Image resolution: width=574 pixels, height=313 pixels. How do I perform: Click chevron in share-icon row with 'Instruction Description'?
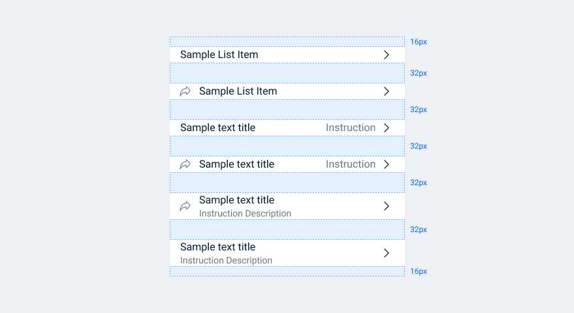pos(387,206)
